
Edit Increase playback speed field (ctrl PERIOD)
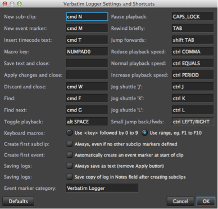click(x=193, y=75)
